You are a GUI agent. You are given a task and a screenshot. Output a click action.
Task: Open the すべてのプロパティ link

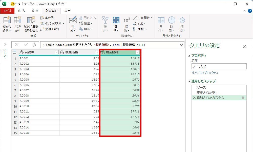coord(205,73)
